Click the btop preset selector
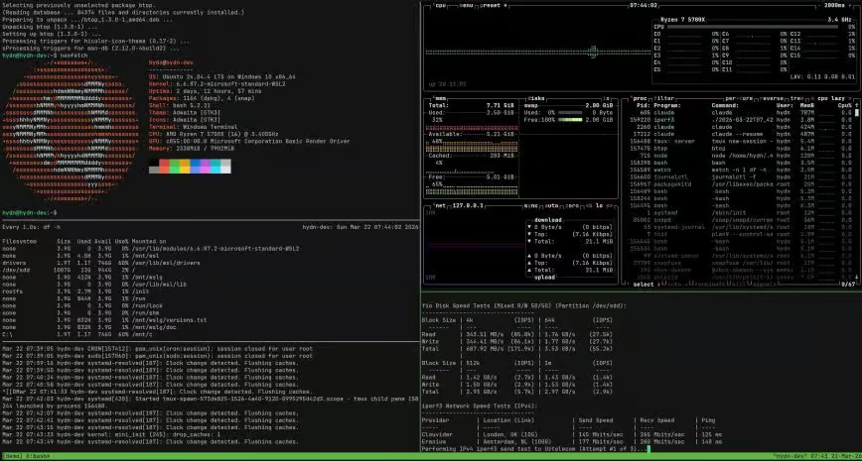Viewport: 862px width, 461px height. click(495, 5)
